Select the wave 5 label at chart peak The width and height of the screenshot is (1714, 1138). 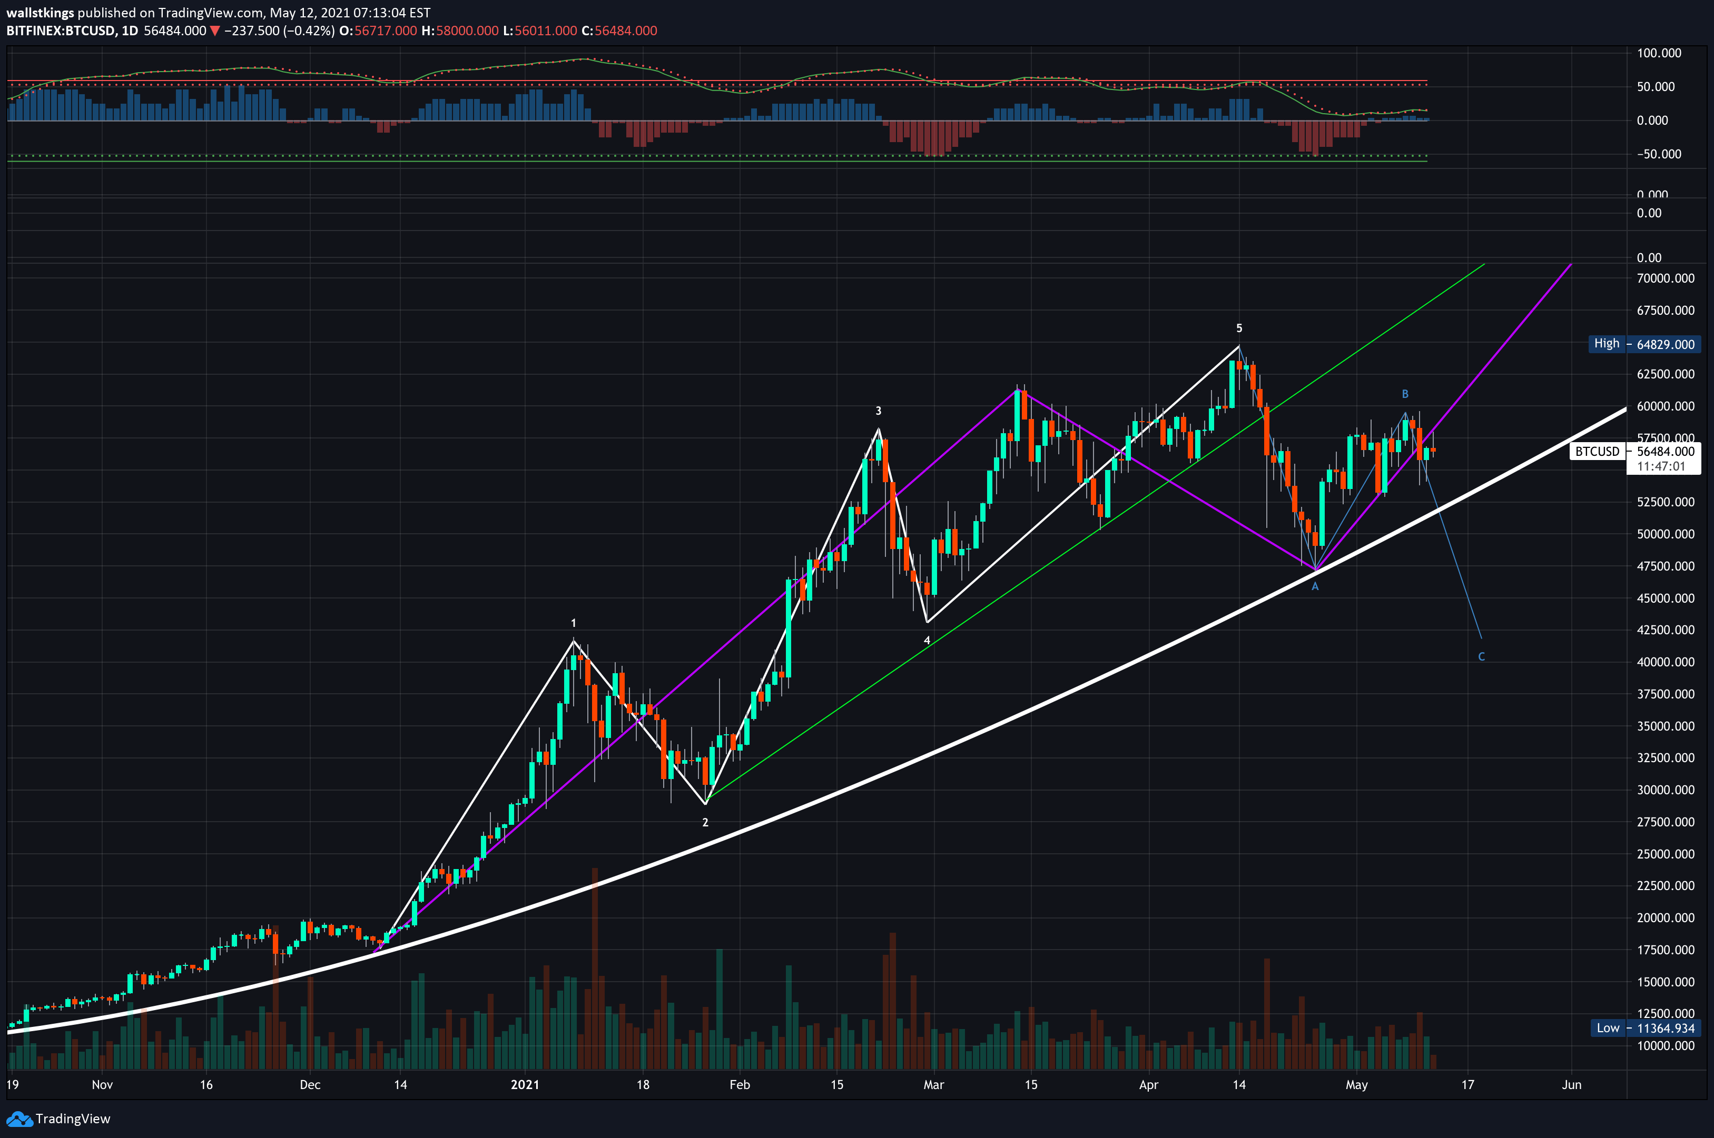click(1239, 328)
